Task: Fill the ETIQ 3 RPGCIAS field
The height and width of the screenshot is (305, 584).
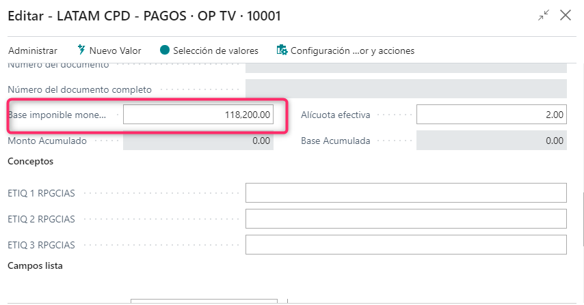Action: pyautogui.click(x=406, y=245)
